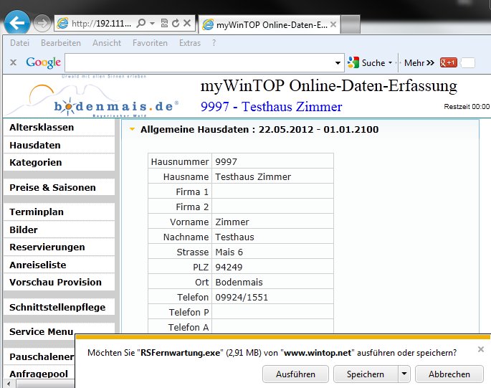The height and width of the screenshot is (388, 491).
Task: Click the browser forward arrow button
Action: click(42, 24)
